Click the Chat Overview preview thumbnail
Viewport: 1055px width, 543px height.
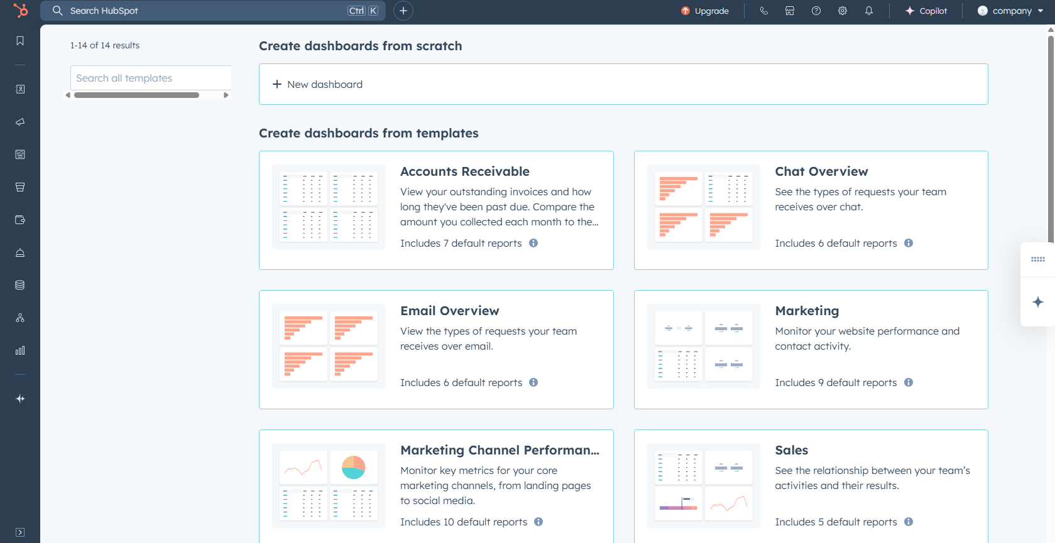(704, 207)
